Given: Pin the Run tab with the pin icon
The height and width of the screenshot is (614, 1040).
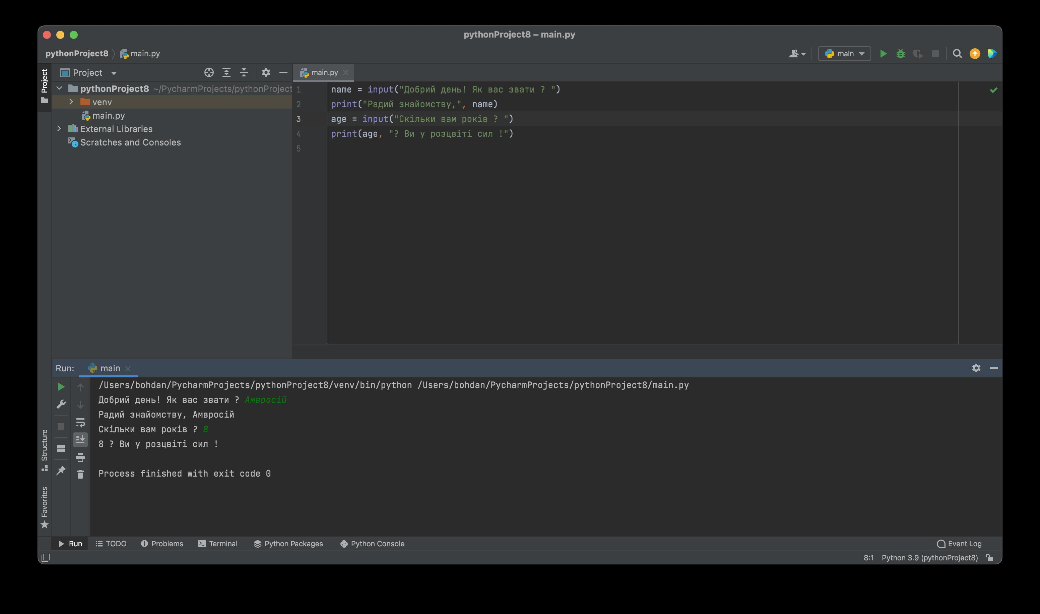Looking at the screenshot, I should [x=61, y=471].
